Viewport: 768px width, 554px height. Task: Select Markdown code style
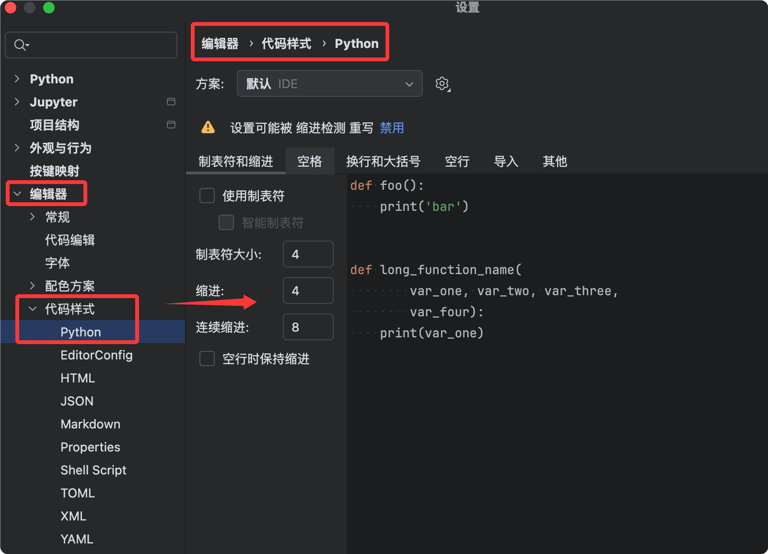[91, 424]
